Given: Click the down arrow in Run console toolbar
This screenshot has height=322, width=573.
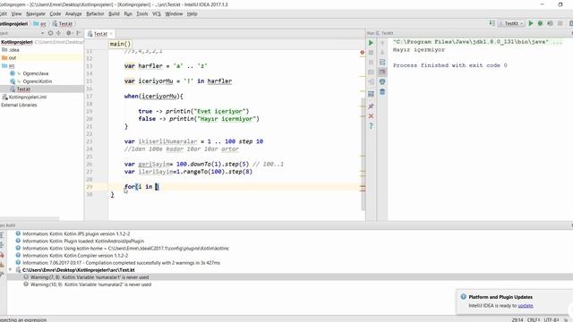Looking at the screenshot, I should pyautogui.click(x=382, y=53).
